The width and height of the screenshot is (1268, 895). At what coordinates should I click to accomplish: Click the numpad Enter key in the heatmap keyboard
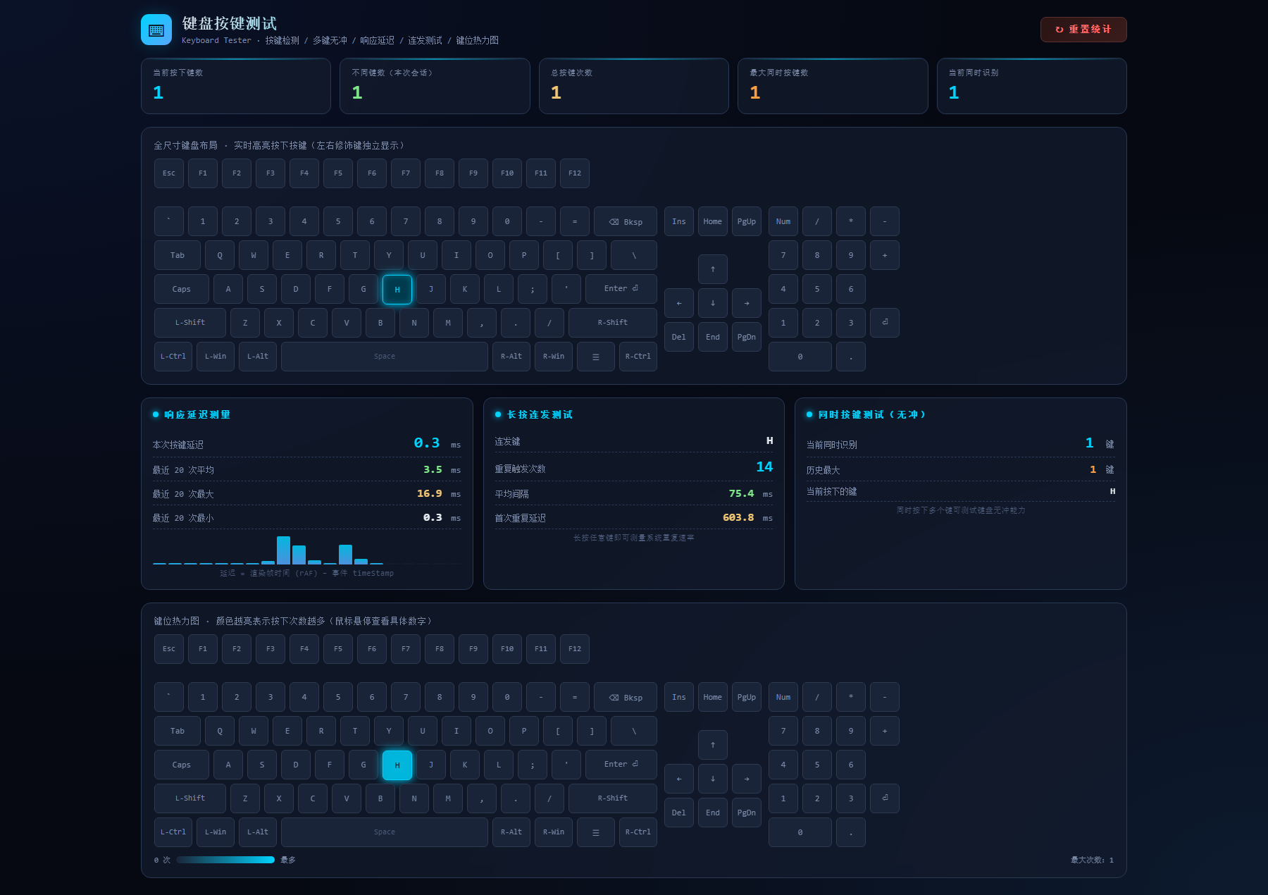pos(885,798)
